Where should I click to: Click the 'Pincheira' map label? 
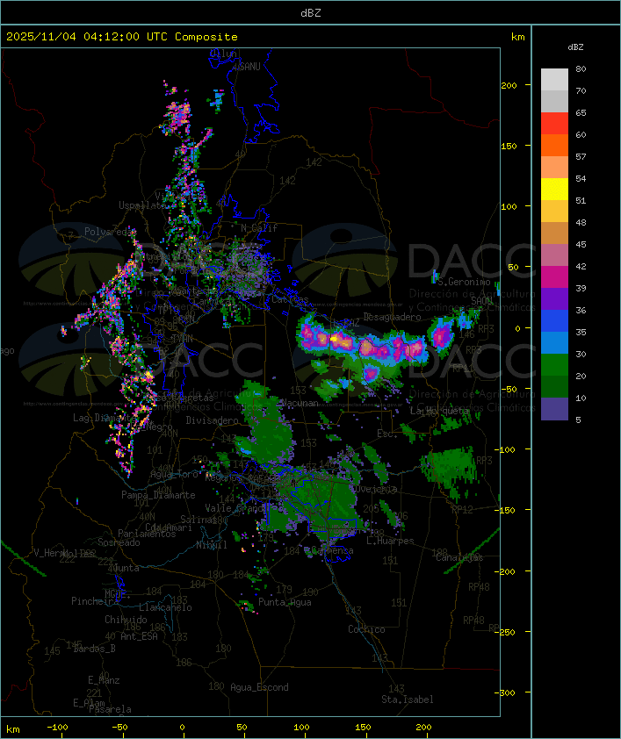(95, 601)
